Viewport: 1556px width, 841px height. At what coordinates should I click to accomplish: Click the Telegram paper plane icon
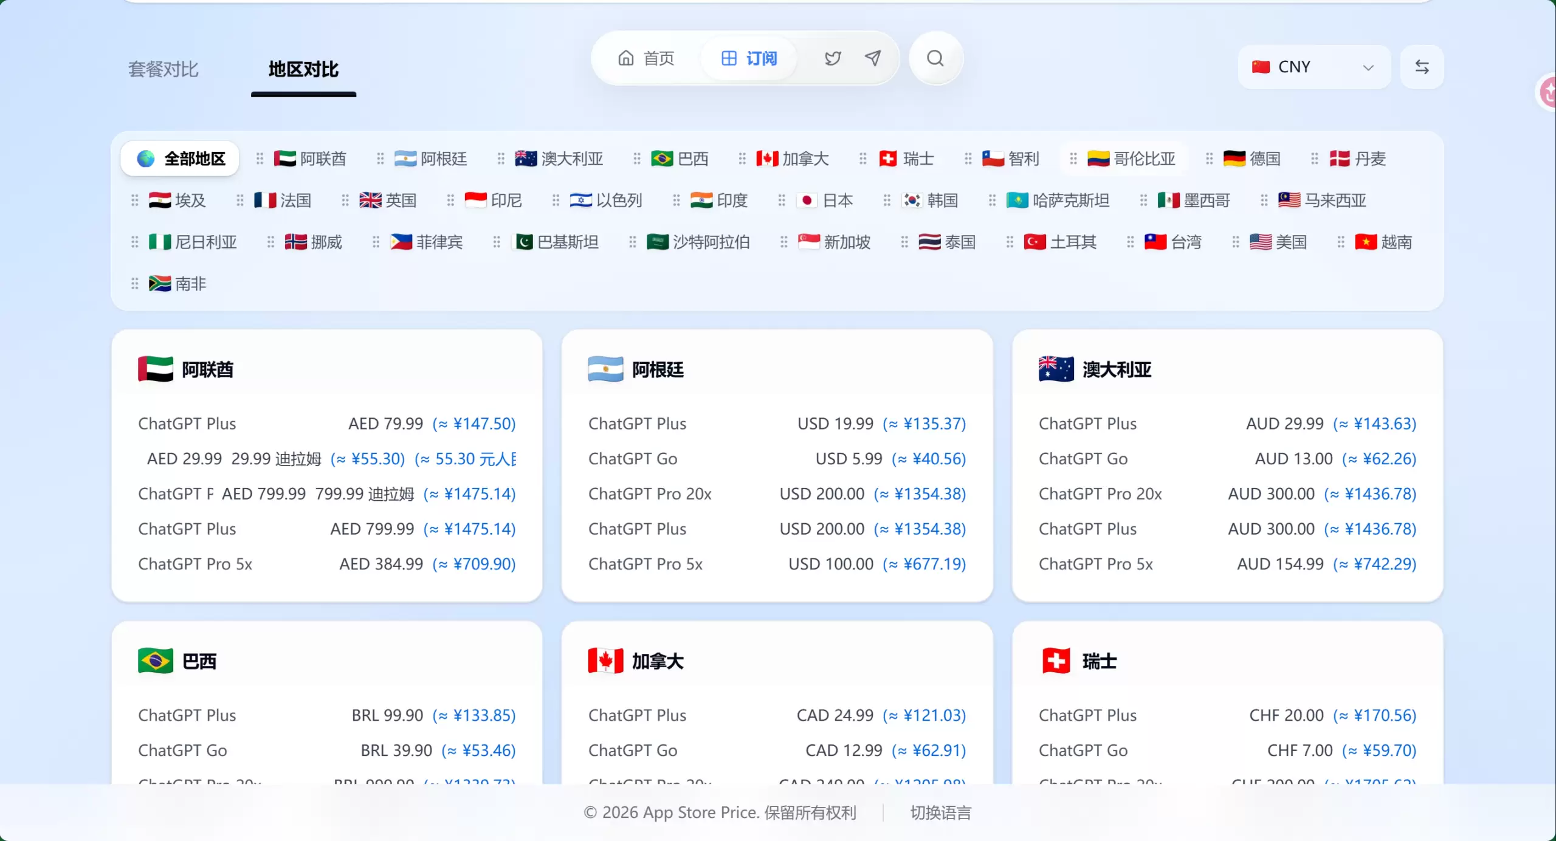tap(873, 58)
